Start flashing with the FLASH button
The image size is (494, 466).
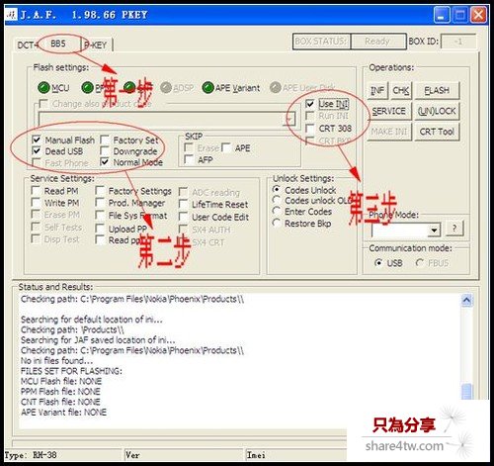(437, 90)
